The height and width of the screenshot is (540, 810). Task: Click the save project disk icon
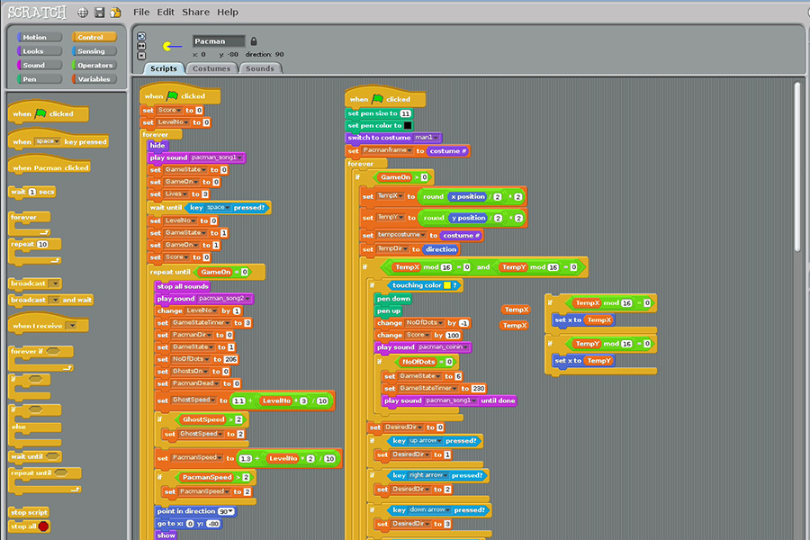pos(99,13)
